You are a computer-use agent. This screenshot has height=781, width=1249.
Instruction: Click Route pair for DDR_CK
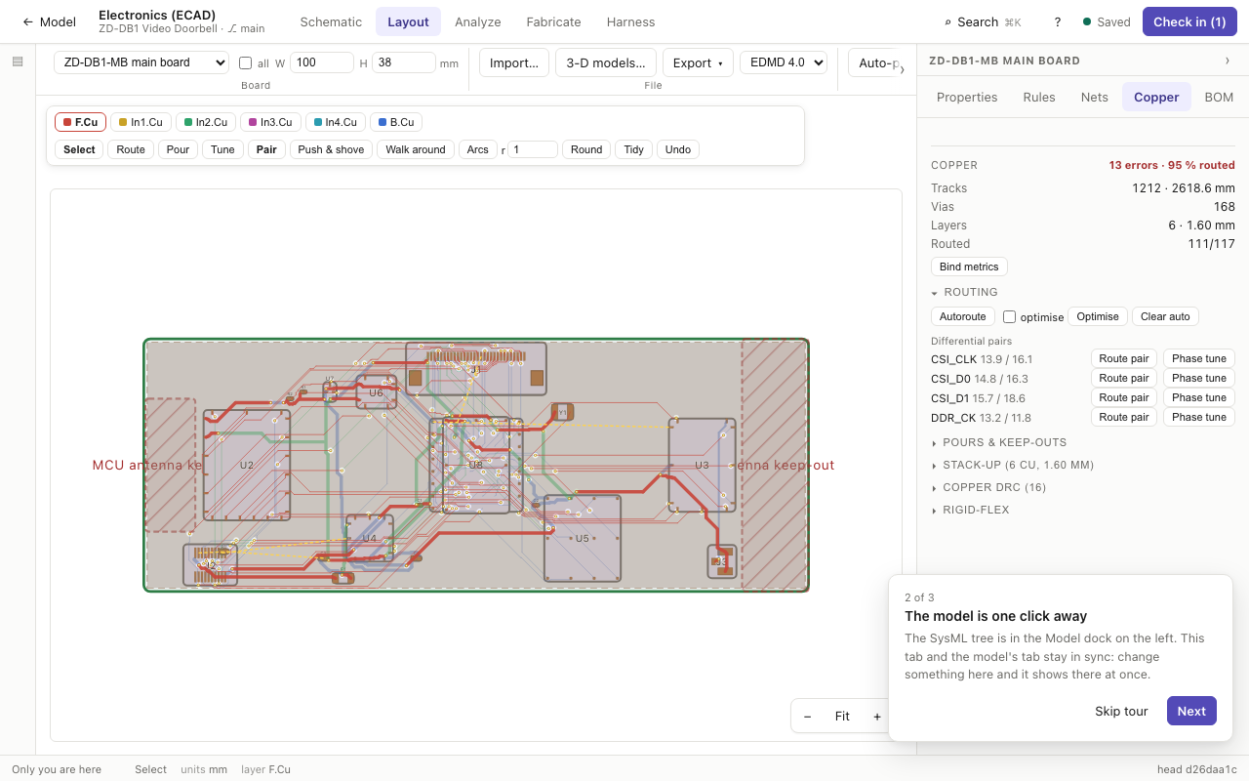click(1124, 417)
